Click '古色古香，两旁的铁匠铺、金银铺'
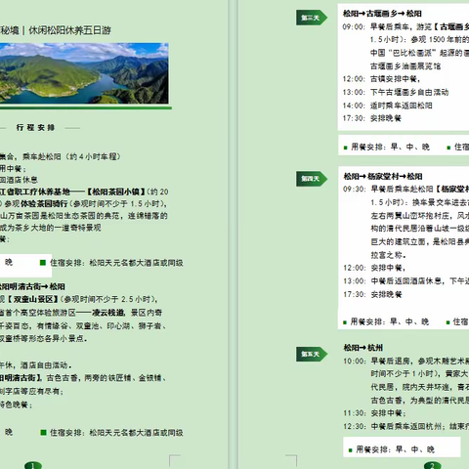469x469 pixels. (x=105, y=378)
